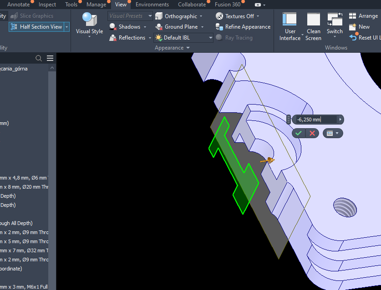The image size is (381, 290).
Task: Cancel section edit with red X
Action: pyautogui.click(x=311, y=133)
